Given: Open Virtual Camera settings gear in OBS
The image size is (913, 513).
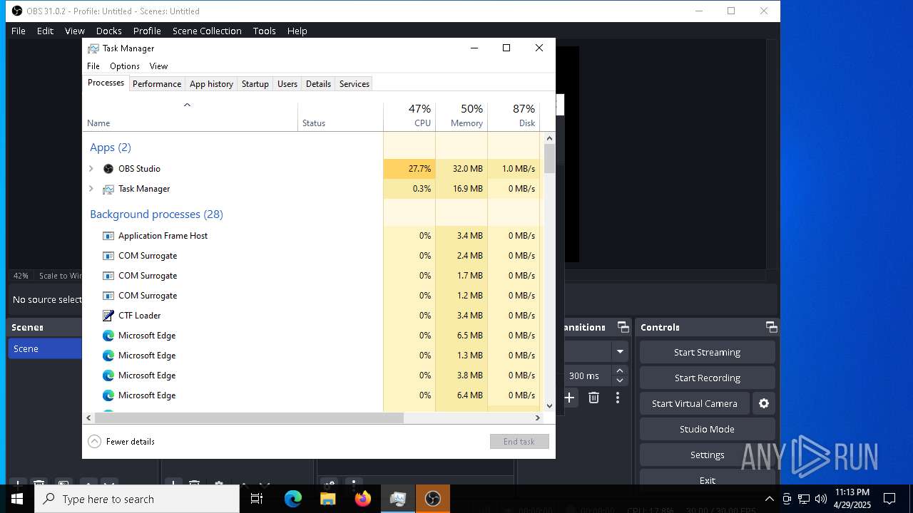Looking at the screenshot, I should [764, 403].
